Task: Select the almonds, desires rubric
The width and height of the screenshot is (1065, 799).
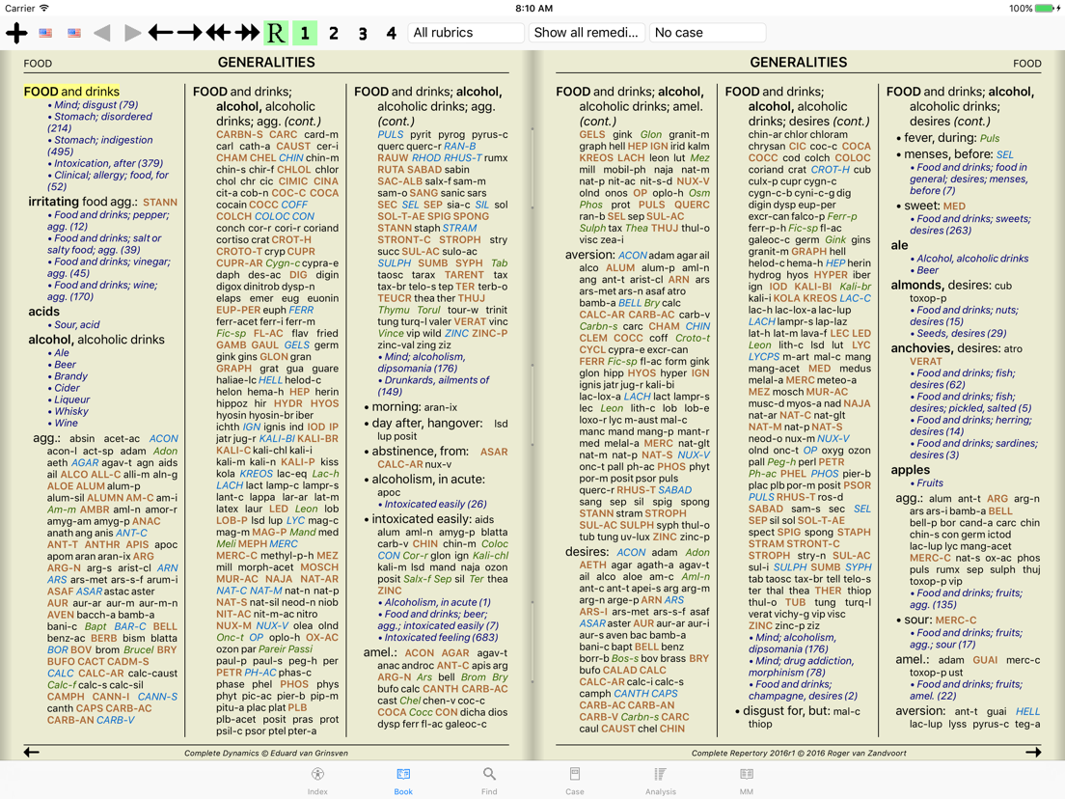Action: point(941,286)
